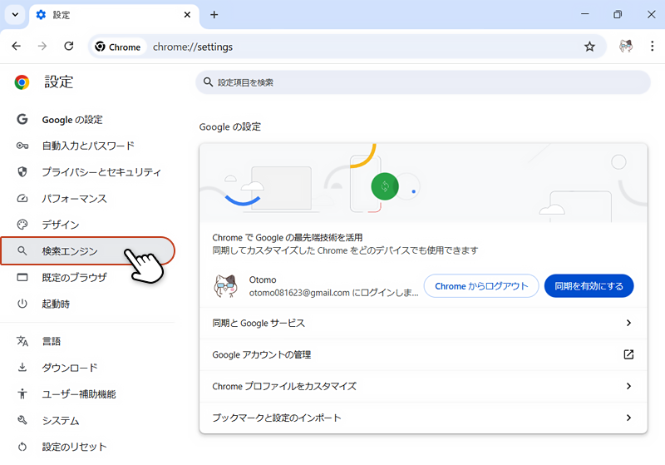Image resolution: width=665 pixels, height=465 pixels.
Task: Click the accessibility person icon
Action: tap(22, 394)
